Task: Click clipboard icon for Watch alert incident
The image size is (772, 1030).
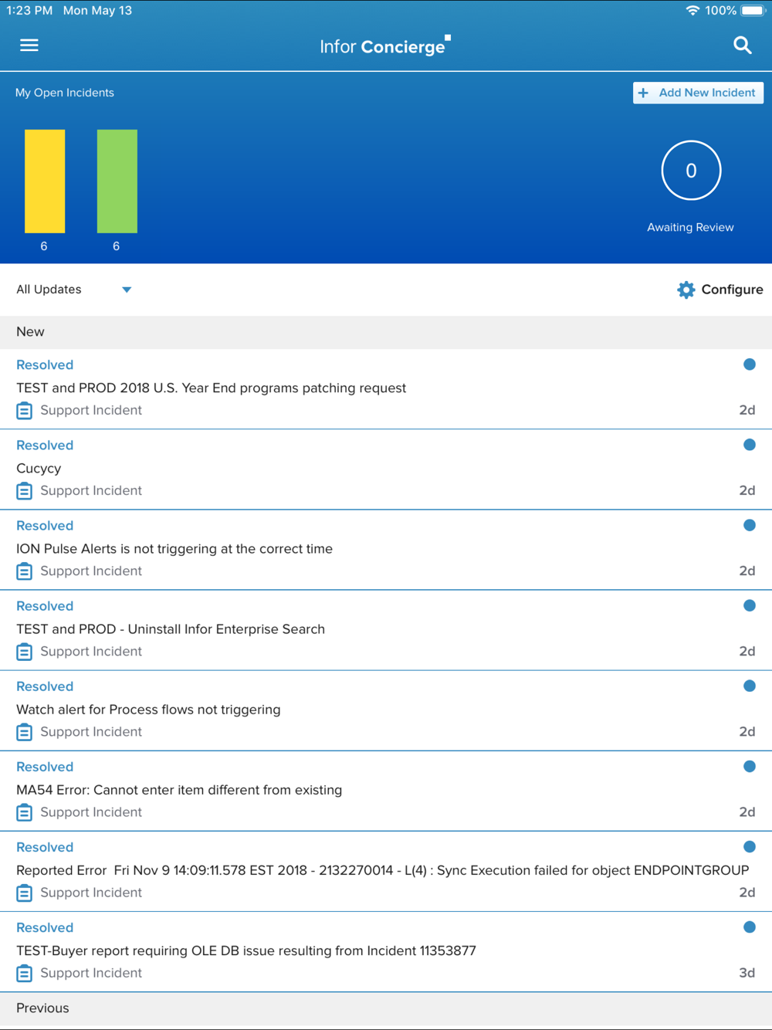Action: (x=25, y=731)
